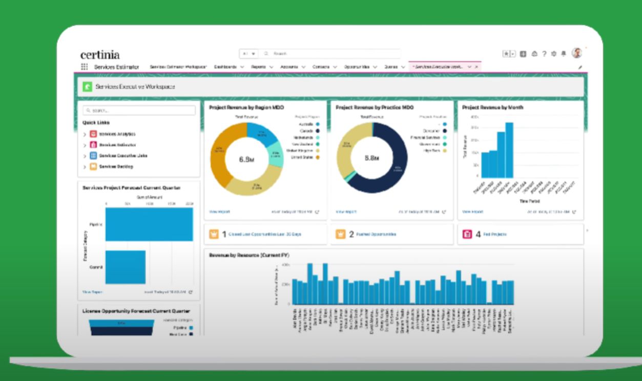The height and width of the screenshot is (381, 642).
Task: Open Closed Lost Opportunities Last 30 Days link
Action: (x=265, y=234)
